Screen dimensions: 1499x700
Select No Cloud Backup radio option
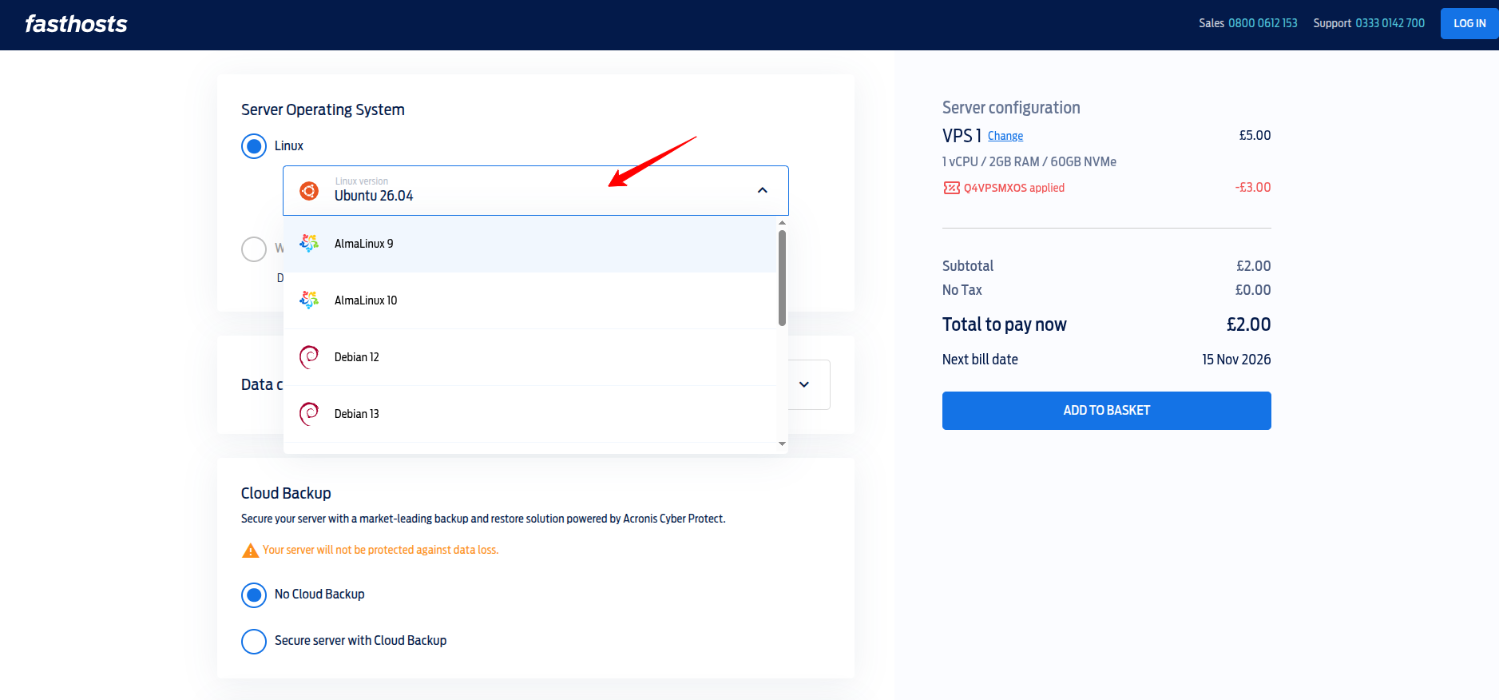pyautogui.click(x=254, y=595)
